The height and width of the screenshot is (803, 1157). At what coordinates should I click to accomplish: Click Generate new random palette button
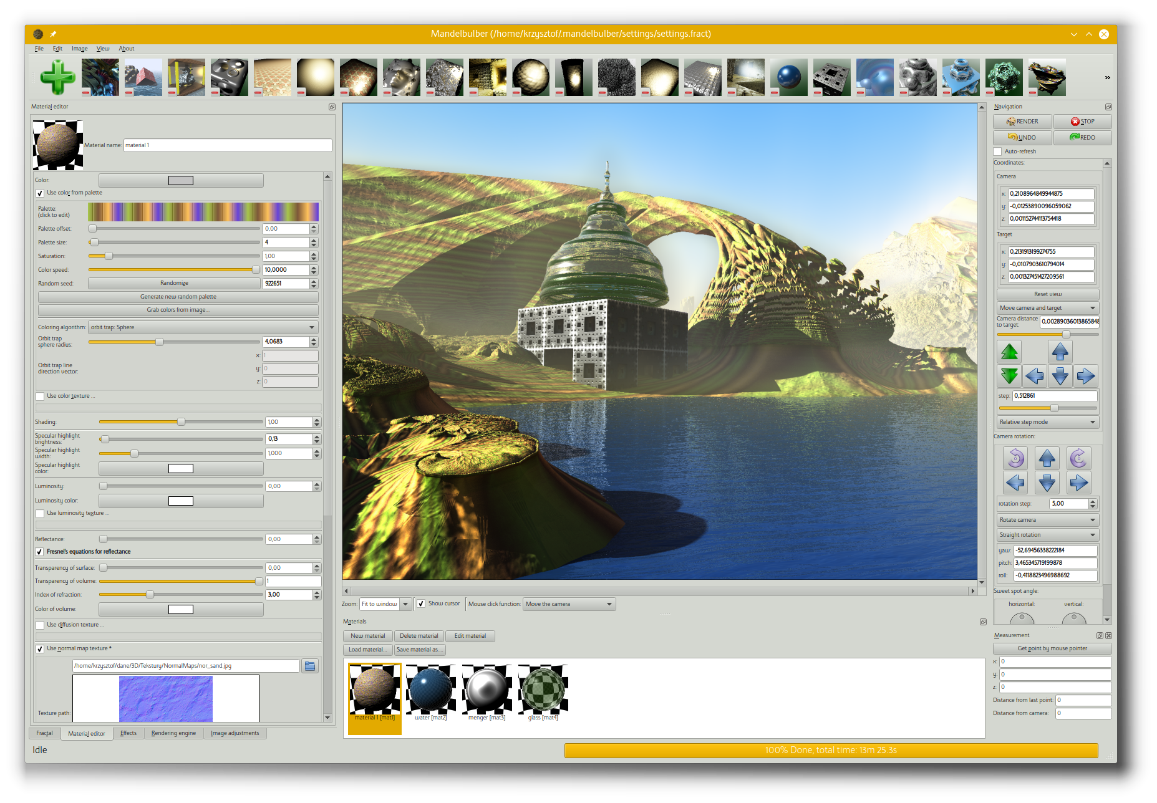coord(178,297)
